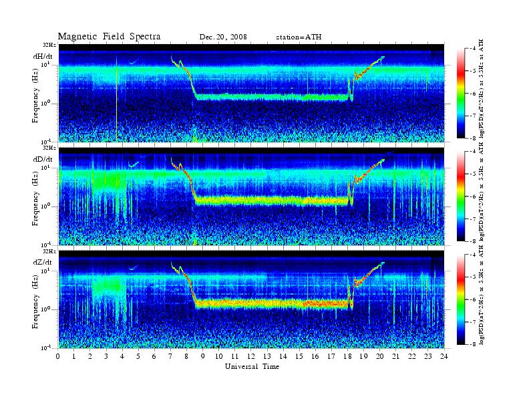Image resolution: width=529 pixels, height=409 pixels.
Task: Click hour 19 on the Universal Time axis
Action: click(363, 356)
